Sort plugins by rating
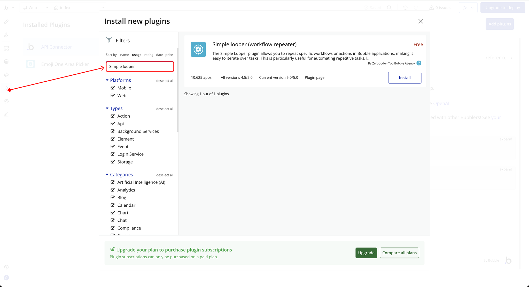 tap(149, 55)
